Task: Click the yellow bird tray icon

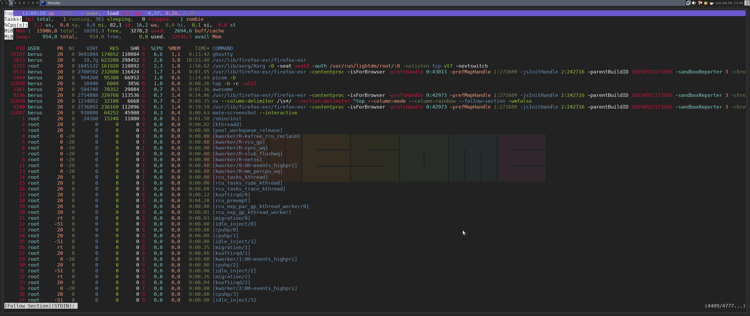Action: [706, 3]
